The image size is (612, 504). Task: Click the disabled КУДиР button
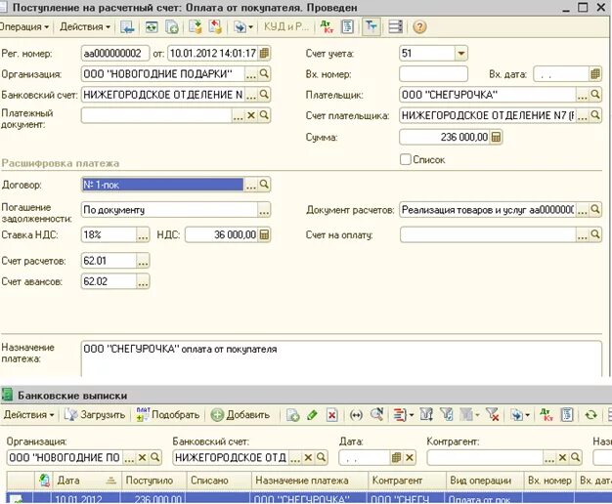286,27
